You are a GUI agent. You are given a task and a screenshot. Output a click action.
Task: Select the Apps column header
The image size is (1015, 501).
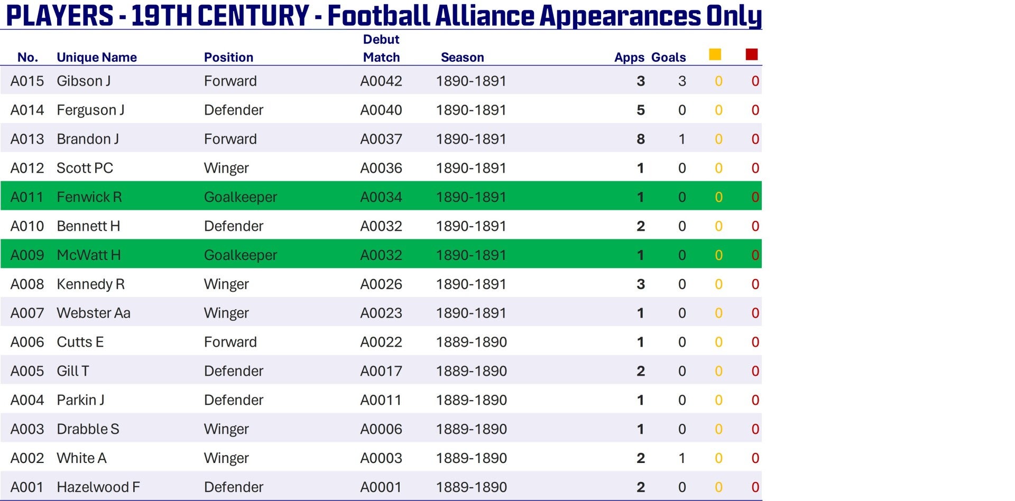[629, 57]
